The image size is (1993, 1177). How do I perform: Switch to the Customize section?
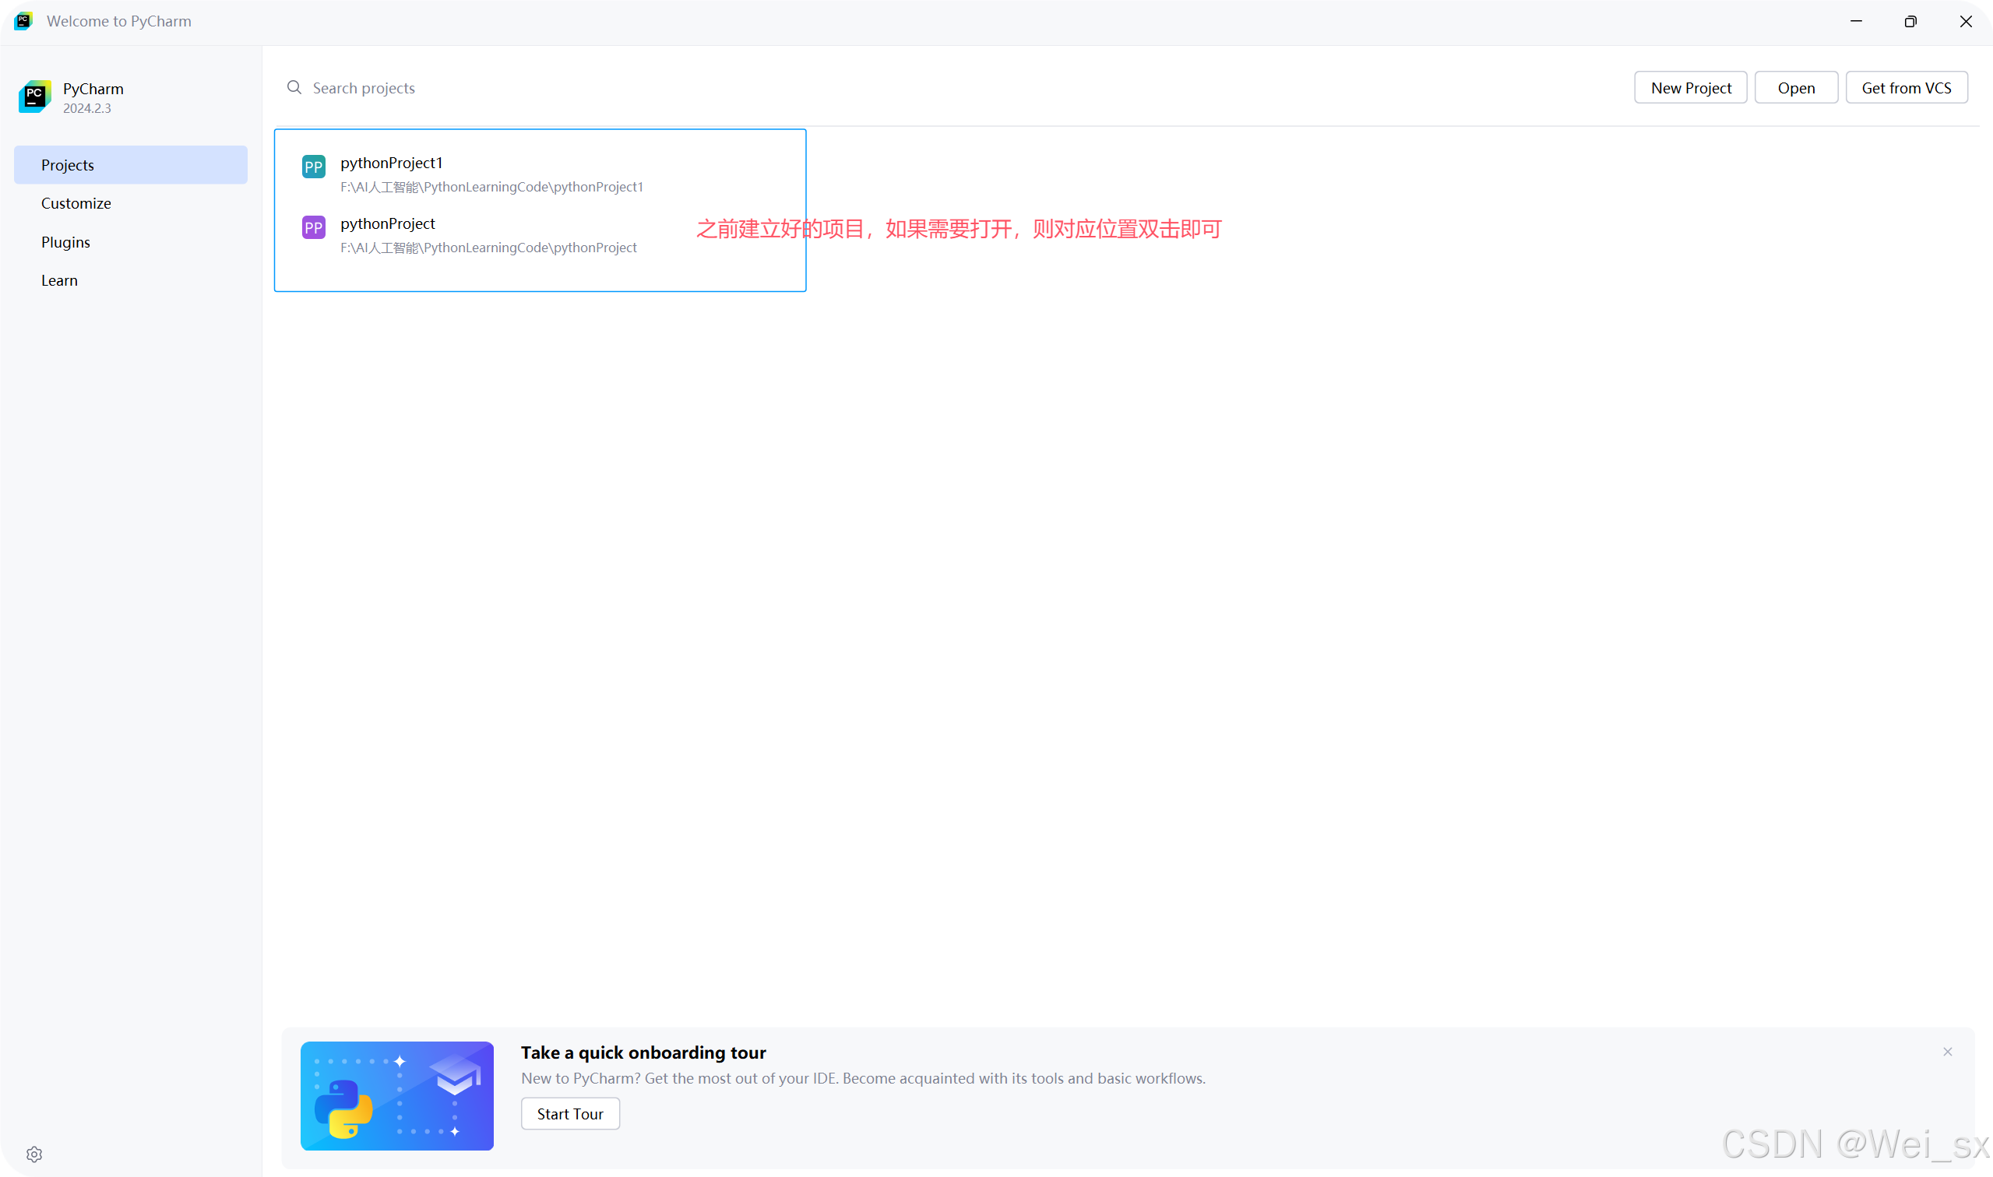(76, 203)
